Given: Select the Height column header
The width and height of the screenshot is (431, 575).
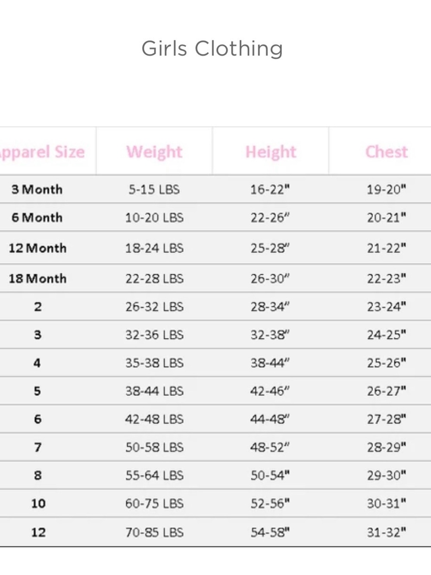Looking at the screenshot, I should (271, 152).
